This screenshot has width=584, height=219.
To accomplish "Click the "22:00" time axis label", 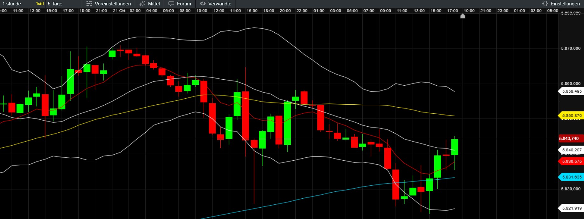I will tap(302, 11).
